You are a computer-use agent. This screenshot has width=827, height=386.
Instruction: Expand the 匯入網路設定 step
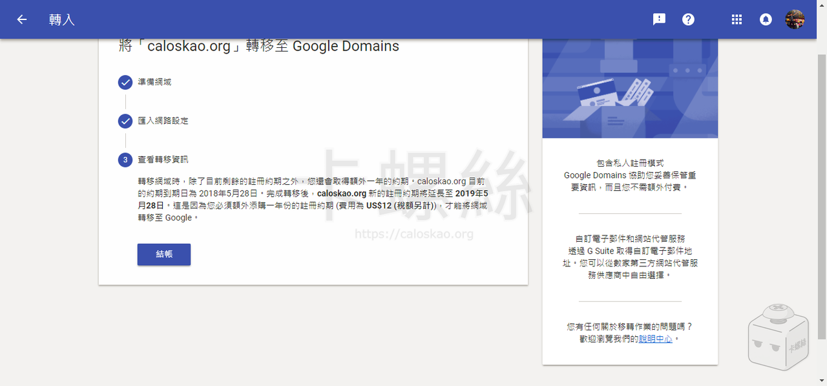point(163,121)
